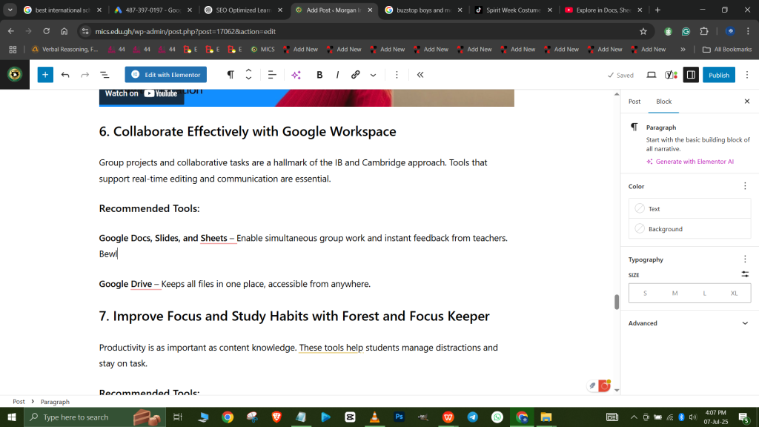Open the Grammarly extension icon
Viewport: 759px width, 427px height.
pyautogui.click(x=686, y=31)
